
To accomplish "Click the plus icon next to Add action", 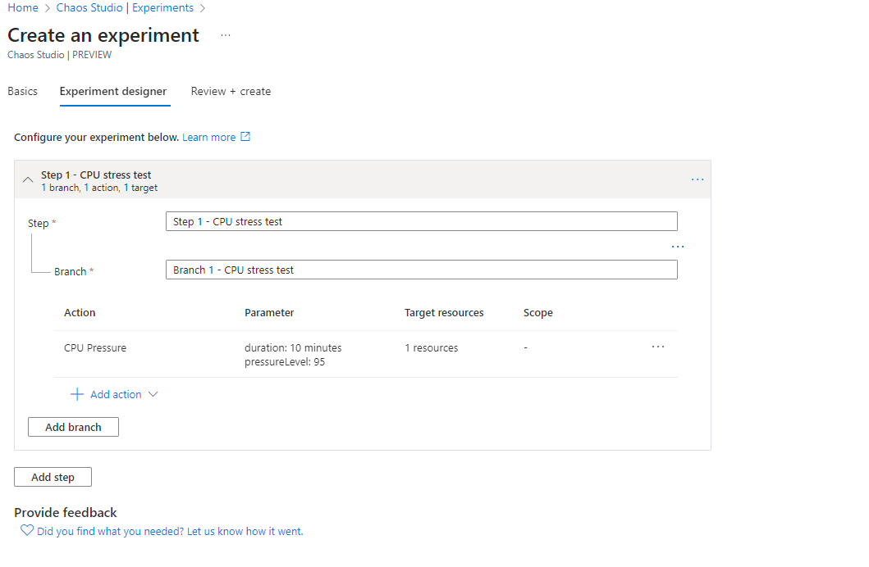I will tap(77, 394).
